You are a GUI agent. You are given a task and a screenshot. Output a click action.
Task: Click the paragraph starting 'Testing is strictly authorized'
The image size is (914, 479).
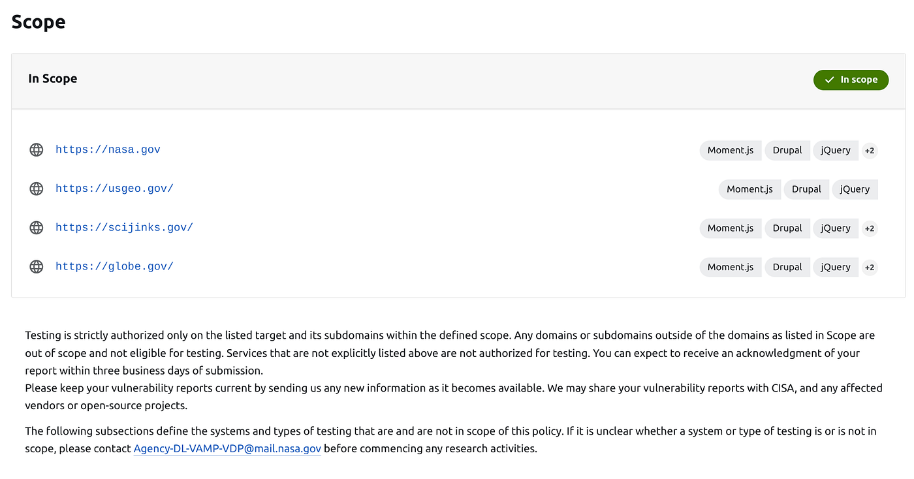pyautogui.click(x=450, y=353)
